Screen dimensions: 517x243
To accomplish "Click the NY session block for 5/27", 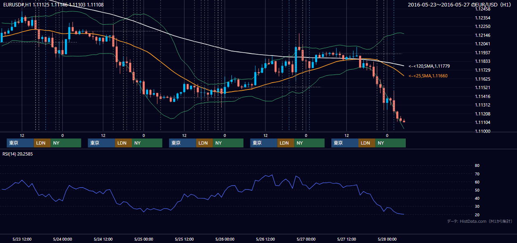I will (390, 143).
